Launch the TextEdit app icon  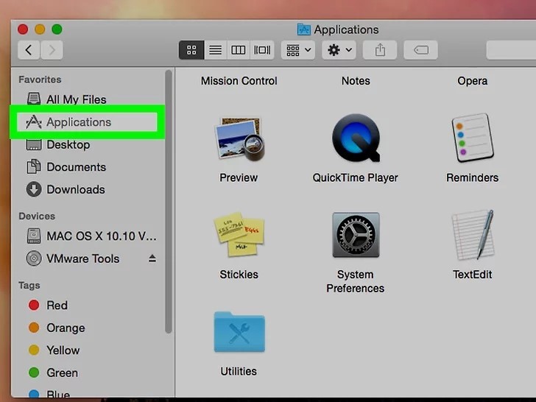point(473,235)
